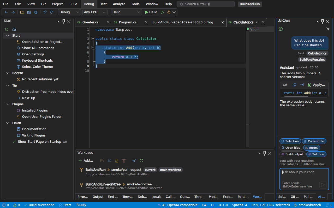Viewport: 334px width, 208px height.
Task: Click the broom icon in the Worktrees toolbar
Action: [x=134, y=161]
